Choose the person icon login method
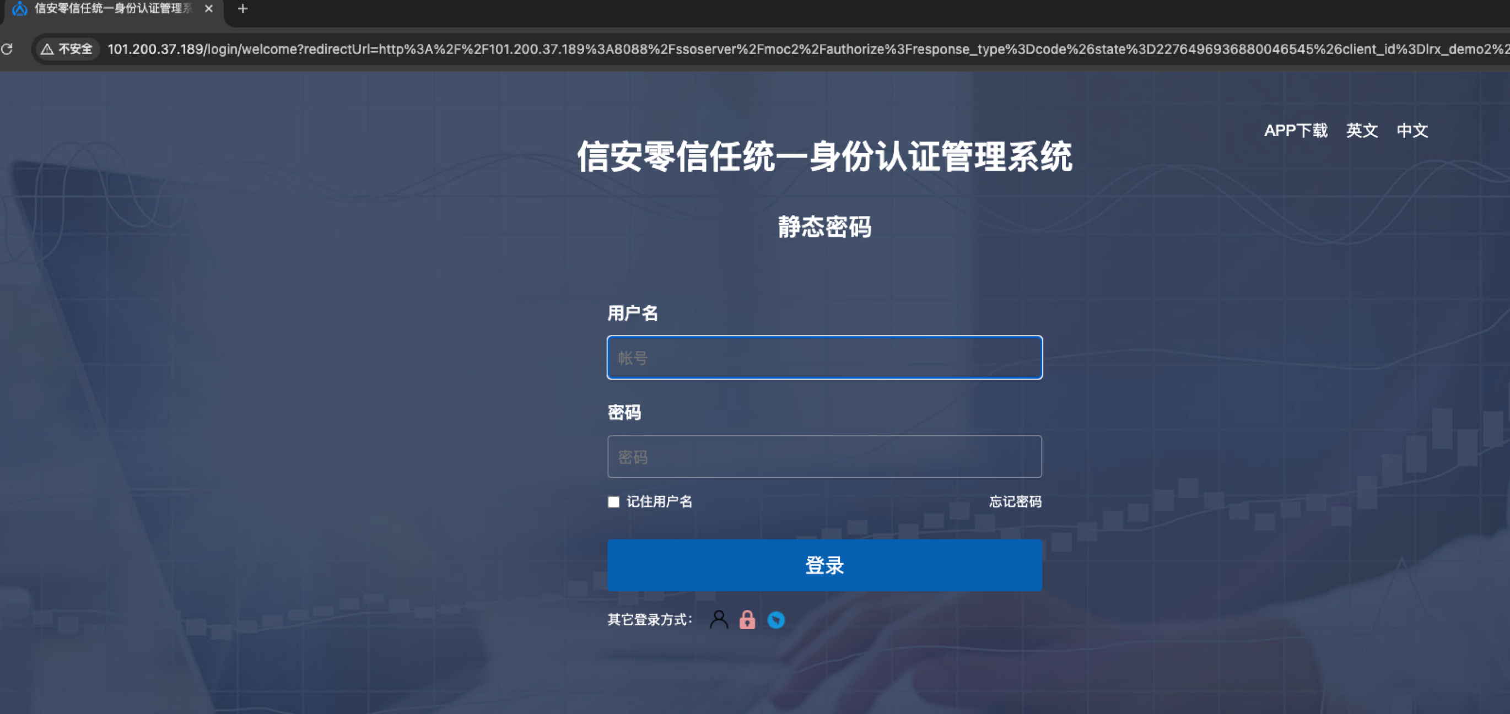1510x714 pixels. tap(719, 620)
